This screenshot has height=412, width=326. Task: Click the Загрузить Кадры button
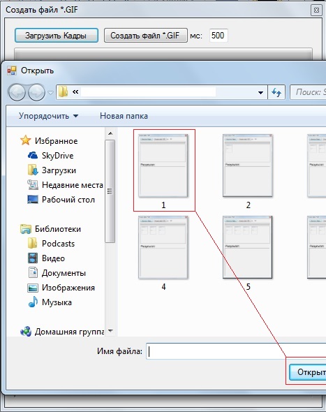point(57,36)
